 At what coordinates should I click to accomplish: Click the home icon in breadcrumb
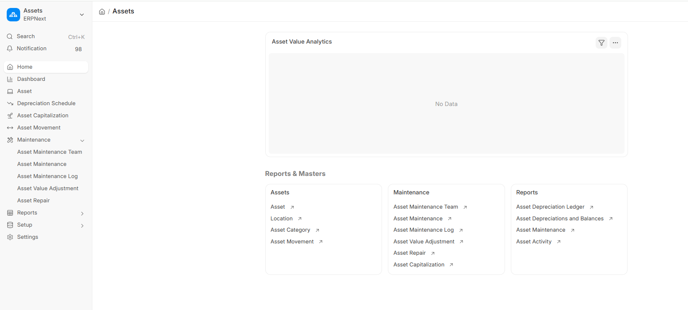coord(102,12)
